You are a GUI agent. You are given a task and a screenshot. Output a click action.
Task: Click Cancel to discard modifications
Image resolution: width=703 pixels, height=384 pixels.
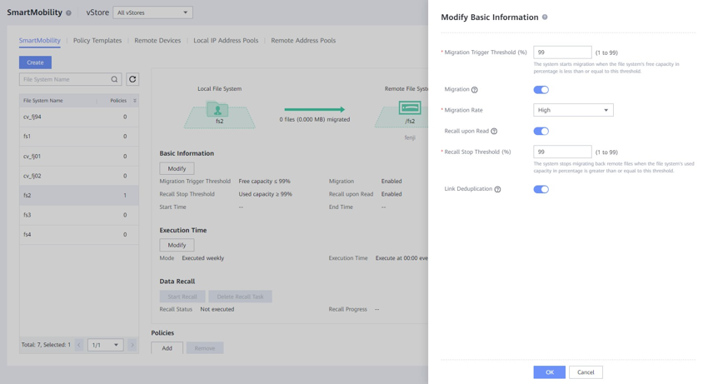point(586,372)
